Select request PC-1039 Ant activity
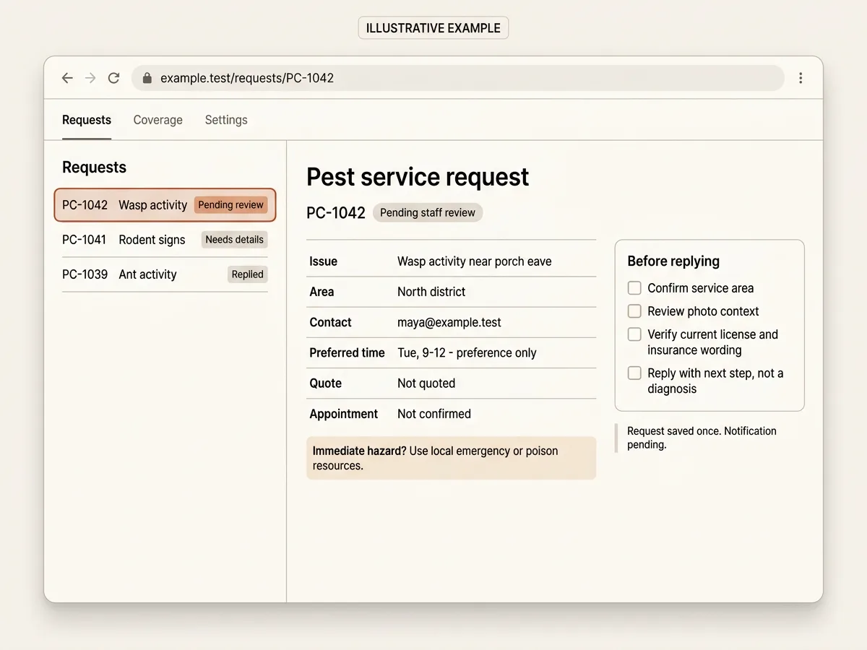867x650 pixels. pos(165,274)
